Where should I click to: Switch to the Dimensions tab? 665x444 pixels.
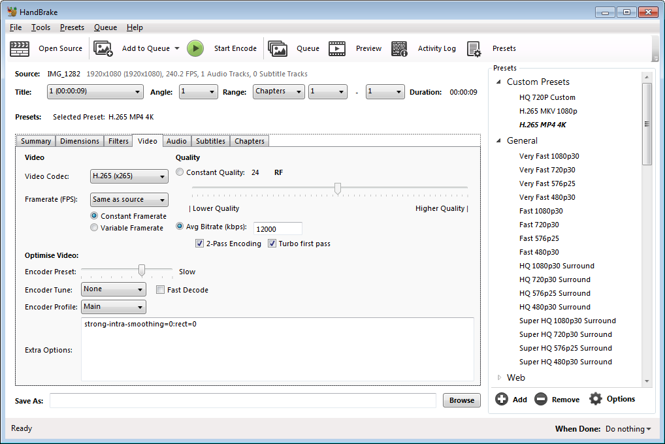80,141
